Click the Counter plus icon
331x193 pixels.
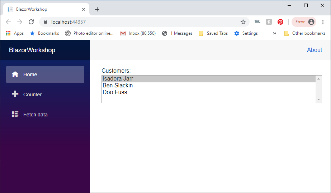coord(15,94)
